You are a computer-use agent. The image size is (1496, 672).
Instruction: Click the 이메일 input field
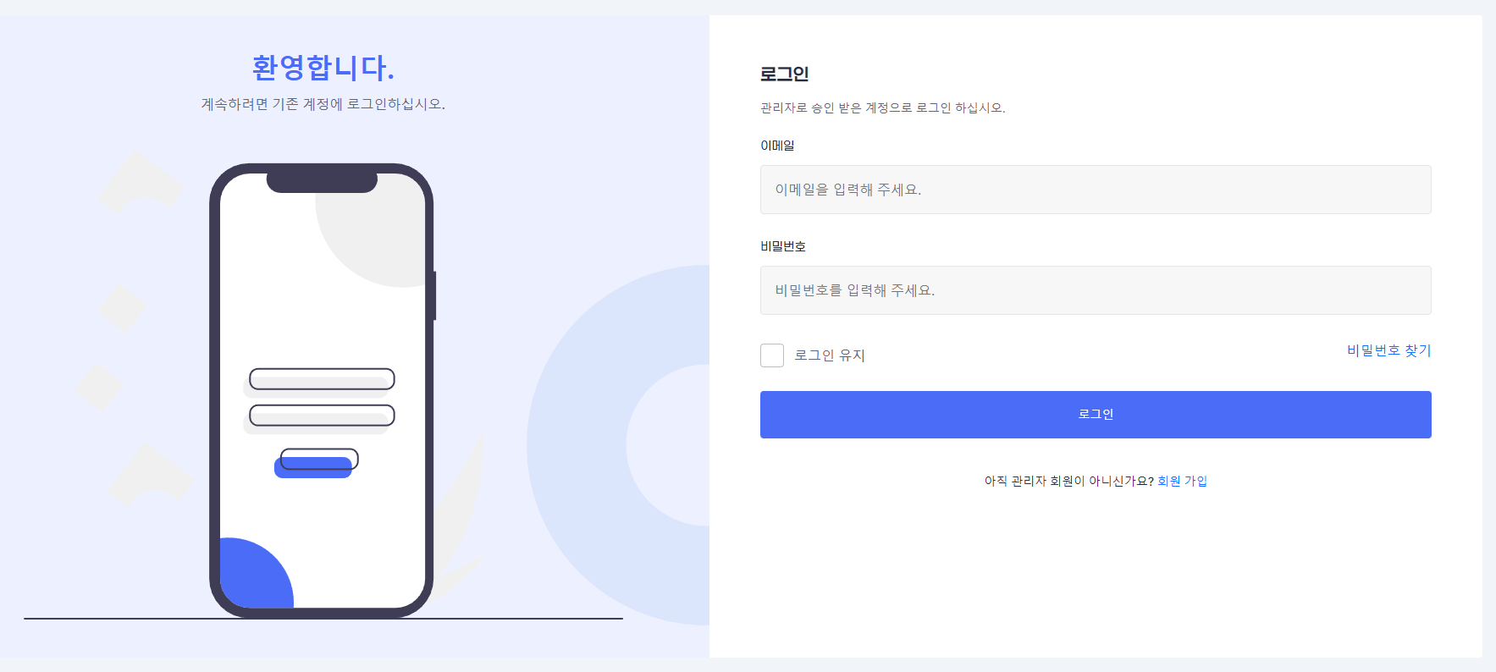pos(1095,190)
